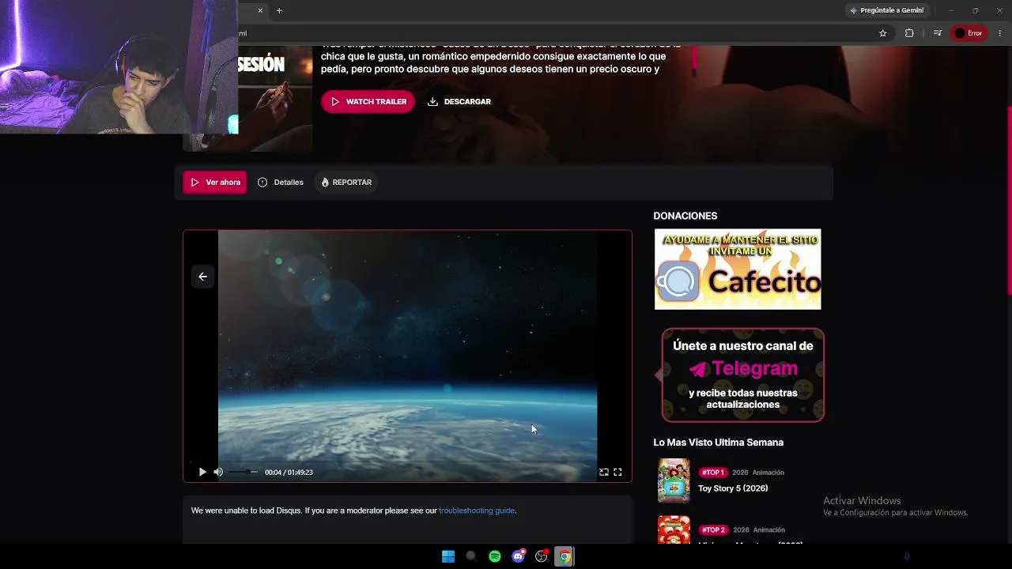Screen dimensions: 1012x569
Task: Bookmark this page with the star icon
Action: pyautogui.click(x=883, y=33)
